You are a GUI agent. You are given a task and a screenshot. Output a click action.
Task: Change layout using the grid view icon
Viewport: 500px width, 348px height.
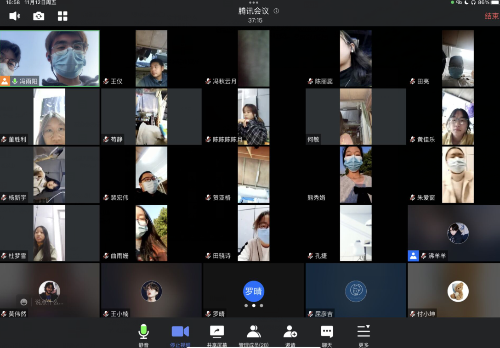pyautogui.click(x=62, y=16)
